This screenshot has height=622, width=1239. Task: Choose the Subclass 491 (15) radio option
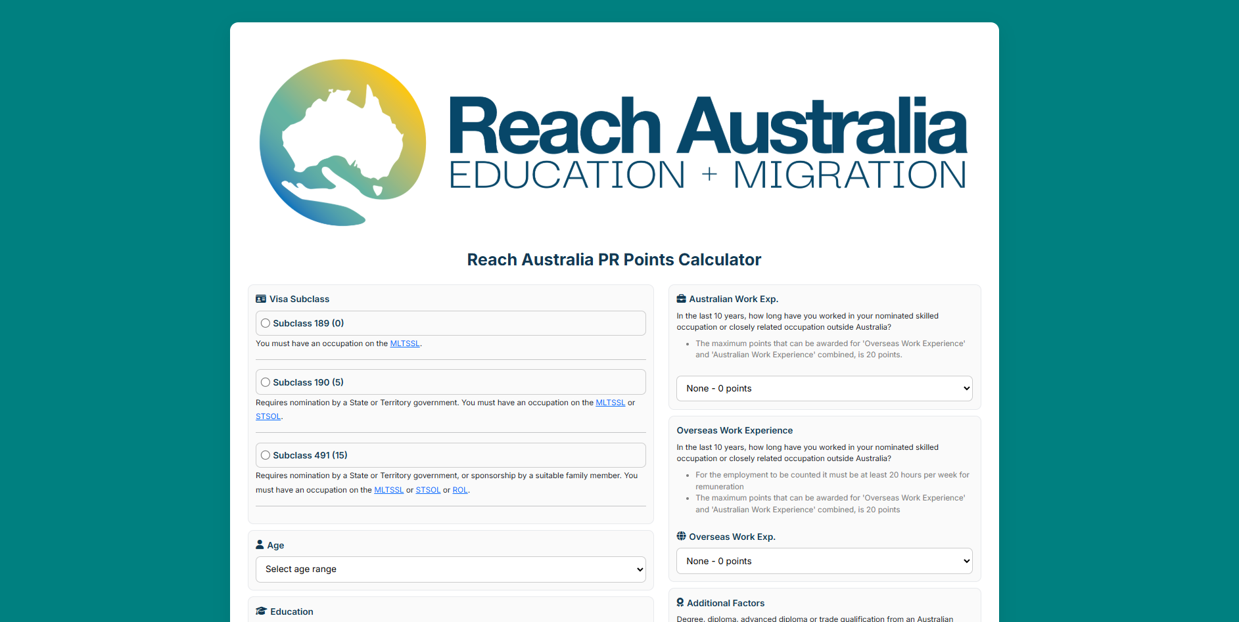pyautogui.click(x=266, y=455)
